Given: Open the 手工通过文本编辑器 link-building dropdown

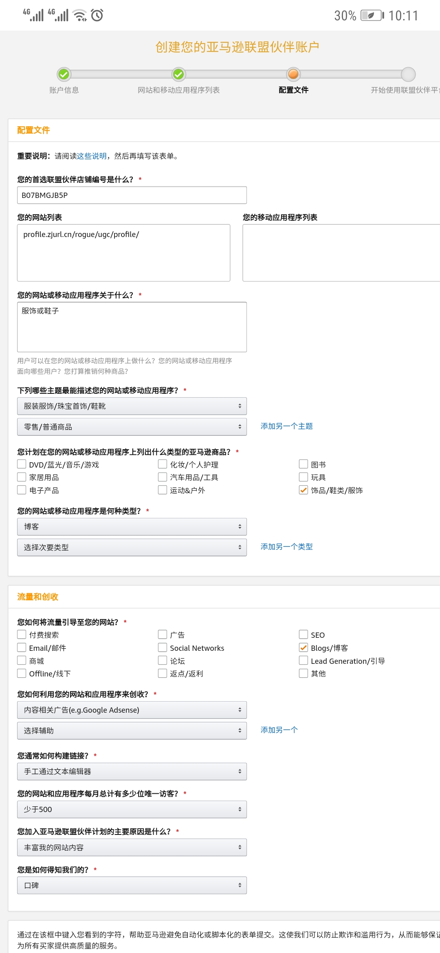Looking at the screenshot, I should click(x=132, y=771).
